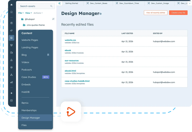The width and height of the screenshot is (192, 132).
Task: Open Blog from the Content menu
Action: coord(24,55)
